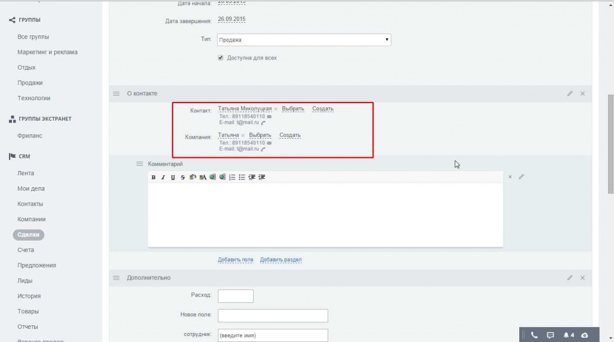Open 'Контакты' in the CRM sidebar
614x342 pixels.
coord(30,204)
